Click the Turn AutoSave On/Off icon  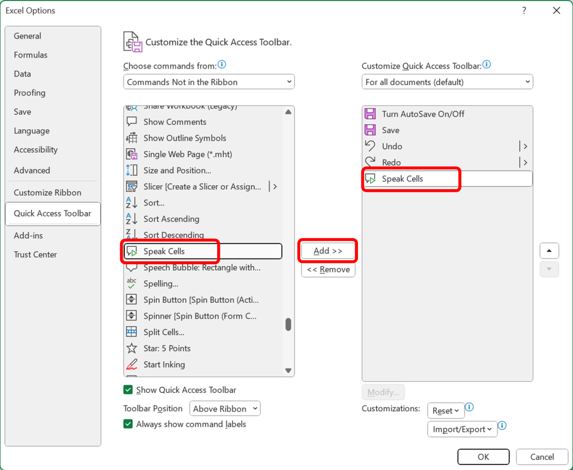[x=370, y=114]
